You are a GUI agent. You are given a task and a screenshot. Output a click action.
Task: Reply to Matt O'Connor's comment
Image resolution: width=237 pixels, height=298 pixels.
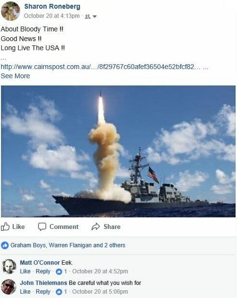coord(43,271)
